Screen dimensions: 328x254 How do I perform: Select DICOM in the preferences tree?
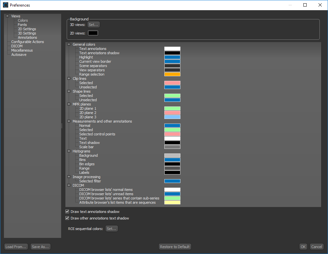click(x=17, y=46)
